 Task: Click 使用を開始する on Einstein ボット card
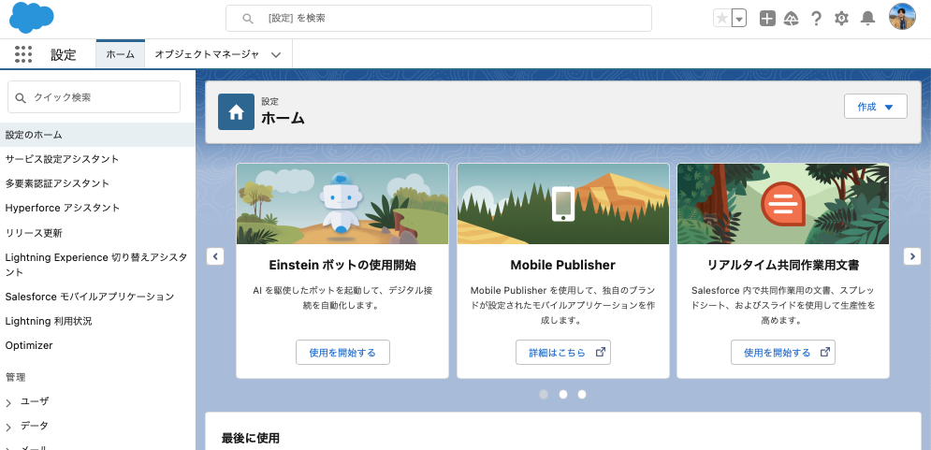[x=342, y=352]
